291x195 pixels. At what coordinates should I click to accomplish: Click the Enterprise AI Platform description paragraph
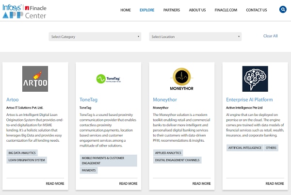coord(255,125)
